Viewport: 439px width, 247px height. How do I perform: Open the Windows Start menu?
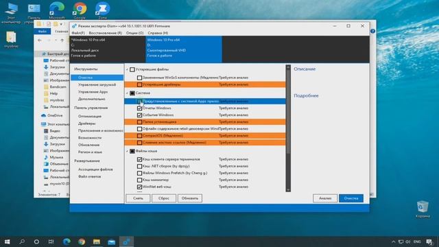pyautogui.click(x=8, y=242)
